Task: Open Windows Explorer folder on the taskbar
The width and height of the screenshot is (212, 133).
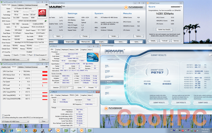Action: tap(19, 131)
